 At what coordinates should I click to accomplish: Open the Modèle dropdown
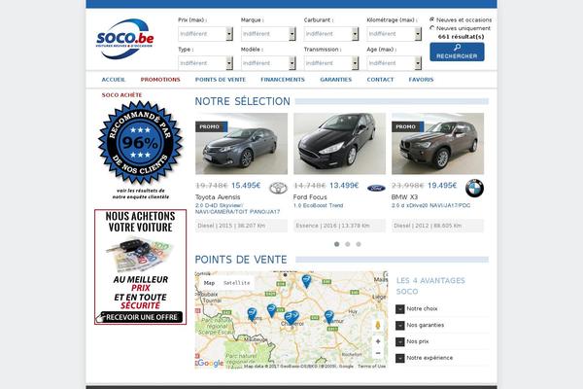(268, 63)
